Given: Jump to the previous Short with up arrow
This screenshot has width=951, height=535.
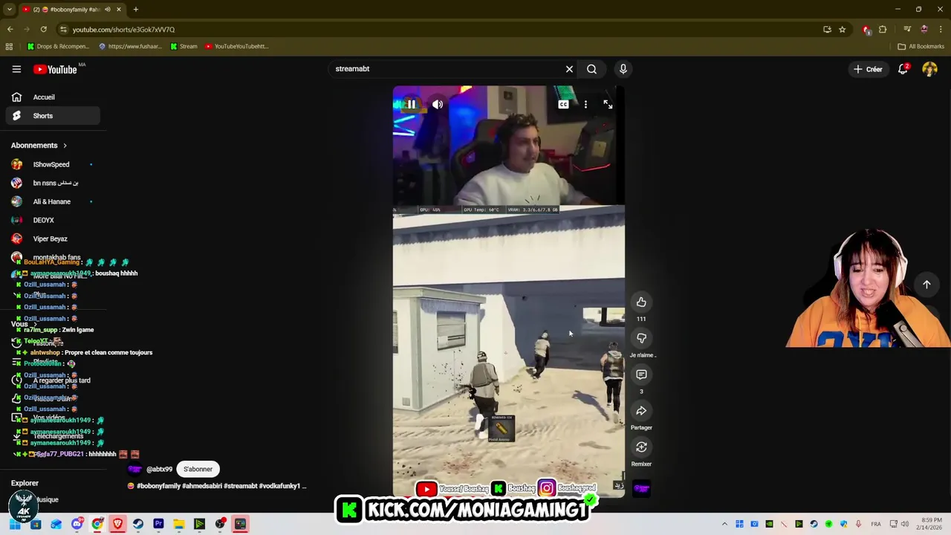Looking at the screenshot, I should [926, 285].
